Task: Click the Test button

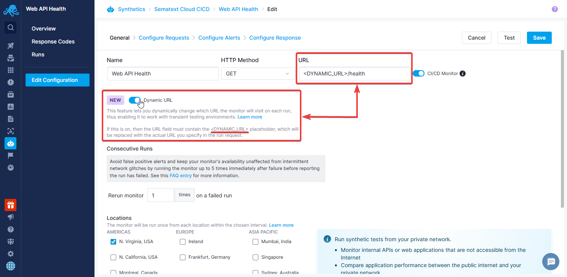Action: [509, 38]
